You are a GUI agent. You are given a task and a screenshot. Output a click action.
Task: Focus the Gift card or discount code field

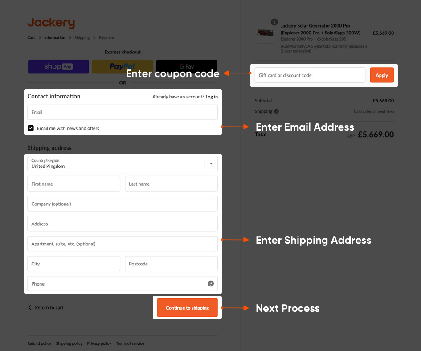click(310, 75)
